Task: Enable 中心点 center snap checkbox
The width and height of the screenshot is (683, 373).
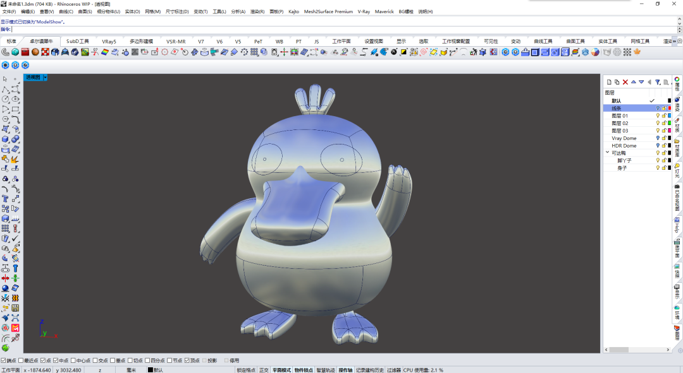Action: point(73,360)
